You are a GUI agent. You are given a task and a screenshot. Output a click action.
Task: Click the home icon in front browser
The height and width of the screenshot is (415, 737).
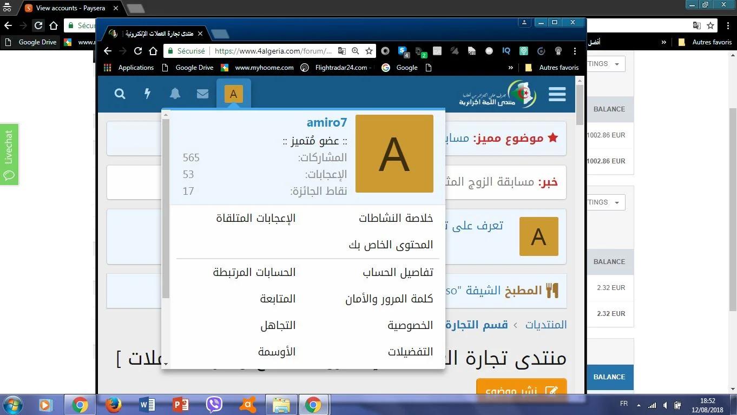coord(154,51)
